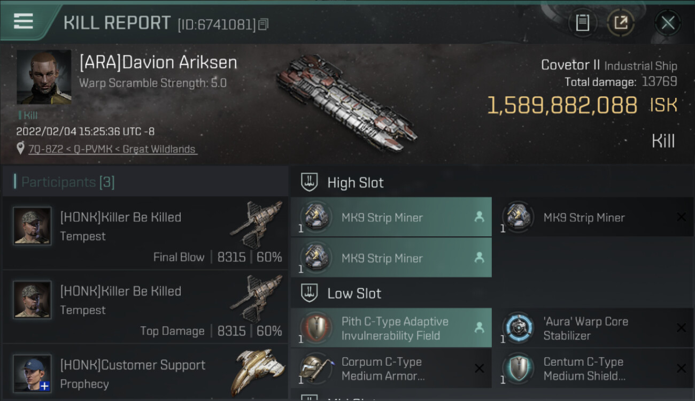The height and width of the screenshot is (401, 695).
Task: Click the Prophecy ship icon
Action: point(257,373)
